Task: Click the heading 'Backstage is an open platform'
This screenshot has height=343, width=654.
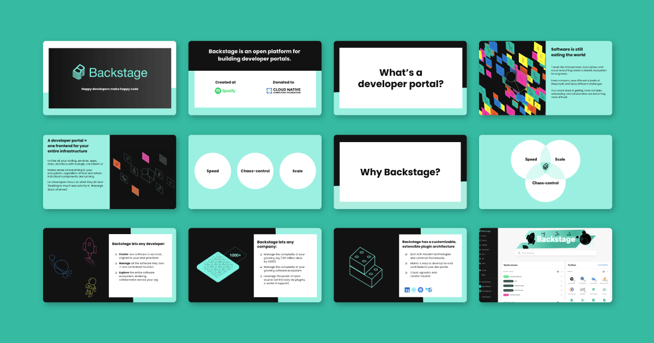Action: tap(255, 55)
